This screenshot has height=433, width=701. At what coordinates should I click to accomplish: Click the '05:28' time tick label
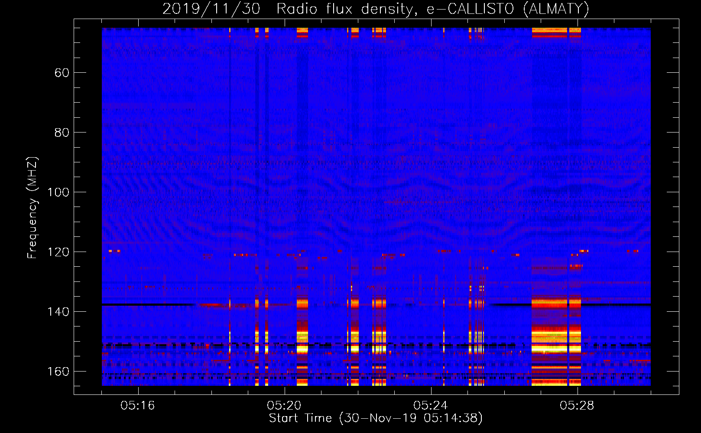click(577, 406)
